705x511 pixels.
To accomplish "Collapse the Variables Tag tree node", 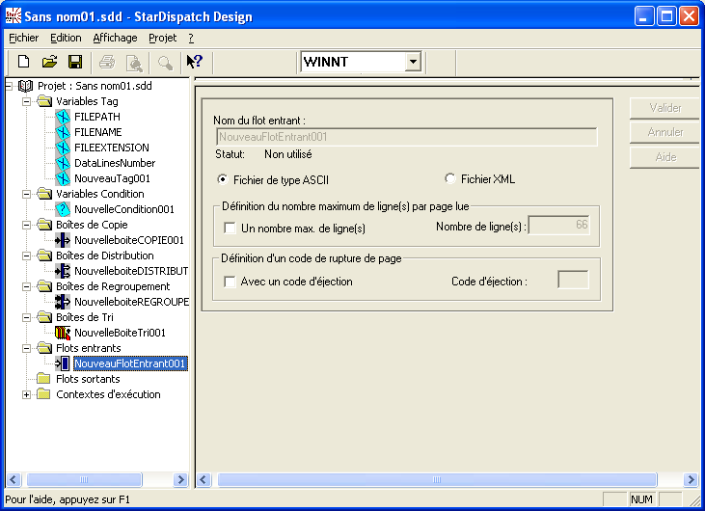I will (26, 101).
